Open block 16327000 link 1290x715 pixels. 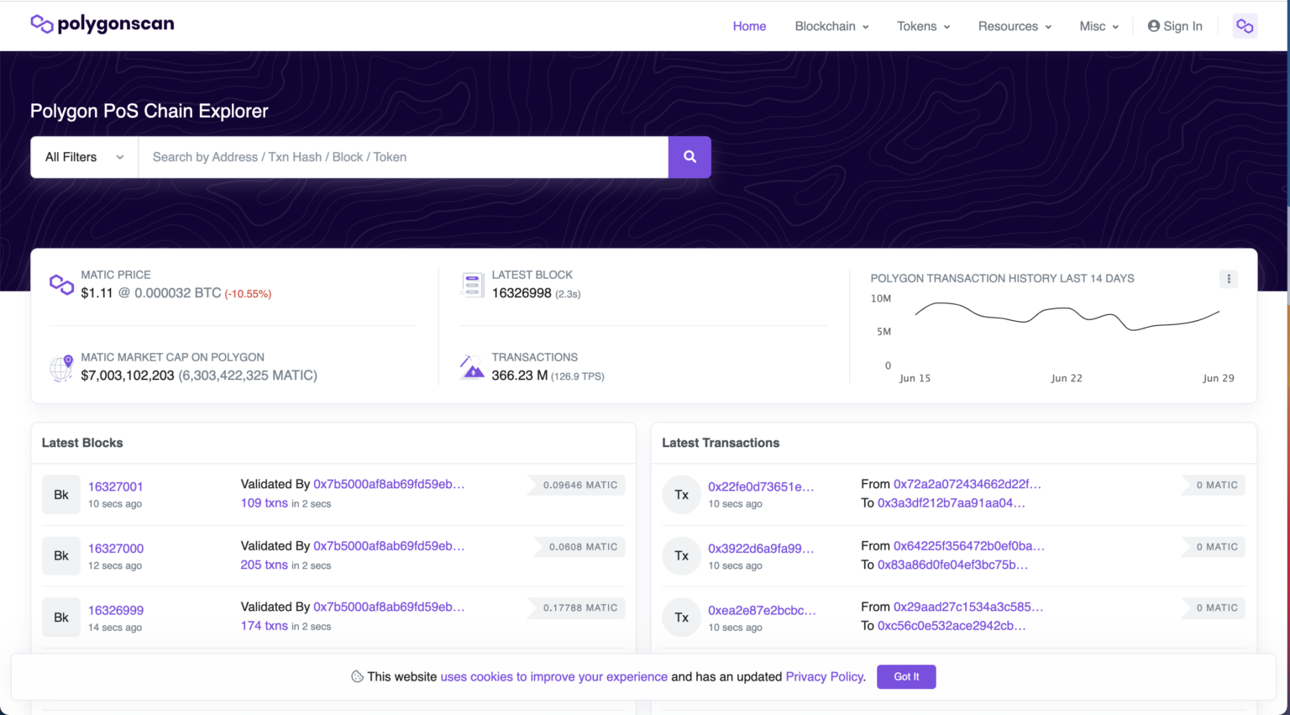tap(116, 549)
